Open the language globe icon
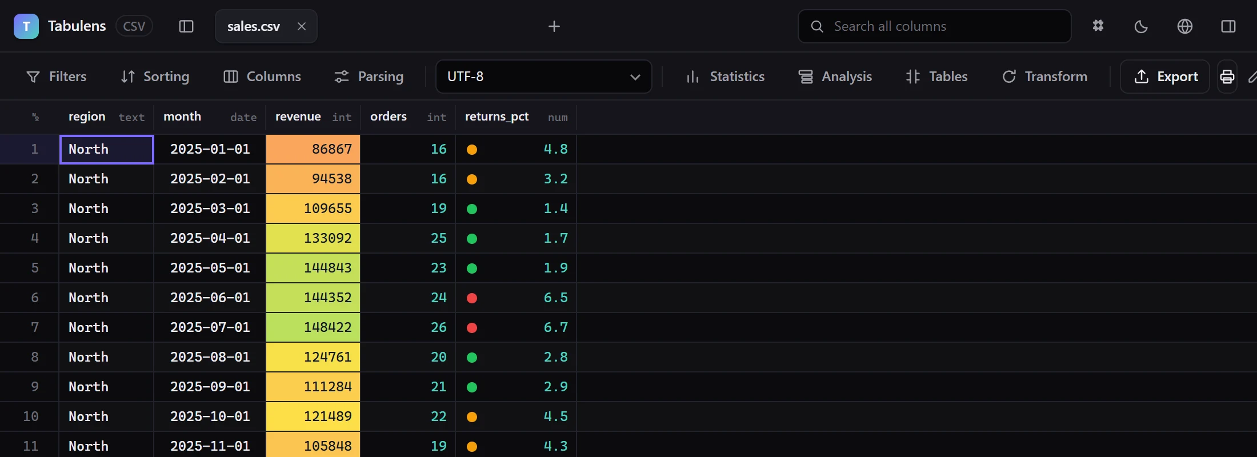The image size is (1257, 457). coord(1185,26)
